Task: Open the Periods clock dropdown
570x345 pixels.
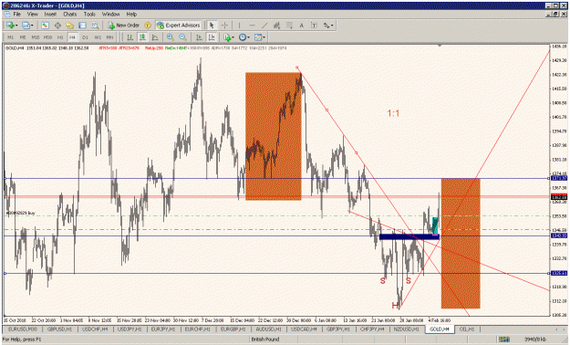Action: [244, 37]
